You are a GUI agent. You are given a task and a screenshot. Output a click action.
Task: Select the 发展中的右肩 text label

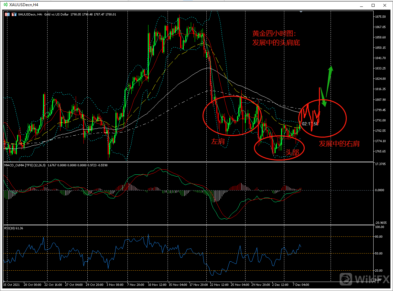(339, 144)
